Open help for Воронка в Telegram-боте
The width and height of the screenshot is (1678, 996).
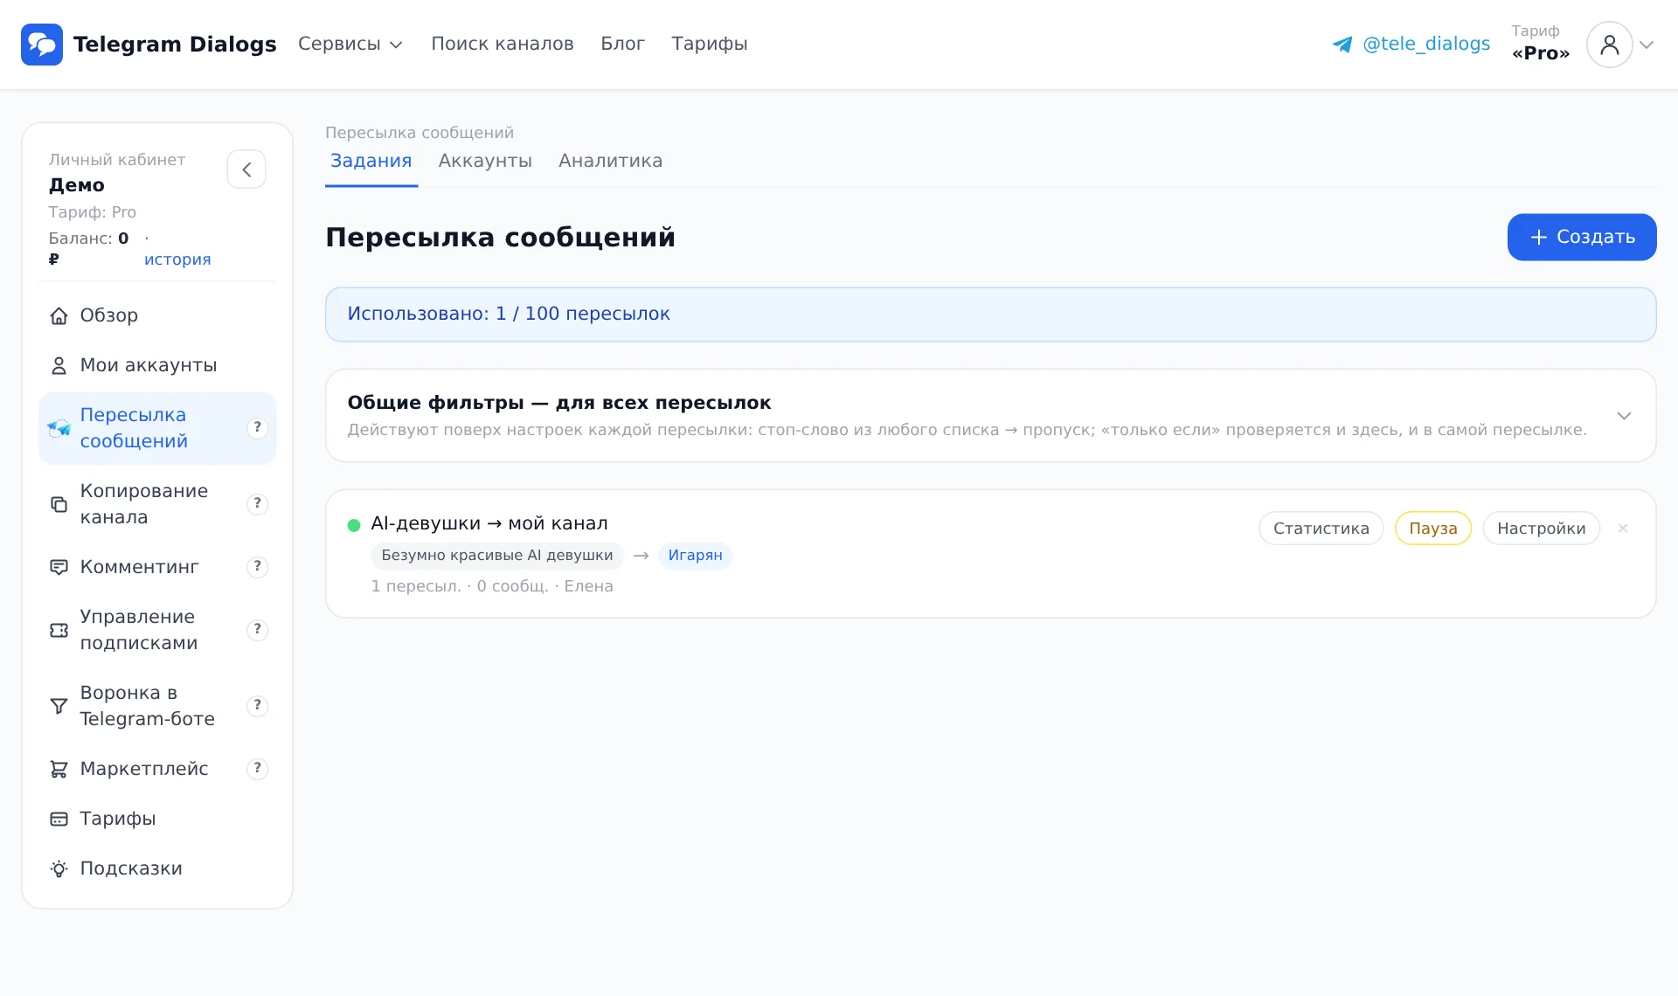(x=257, y=706)
